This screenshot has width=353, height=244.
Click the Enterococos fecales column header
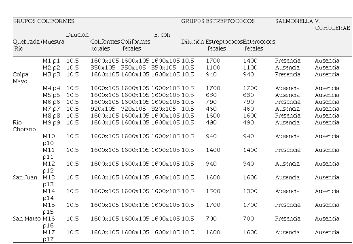259,45
